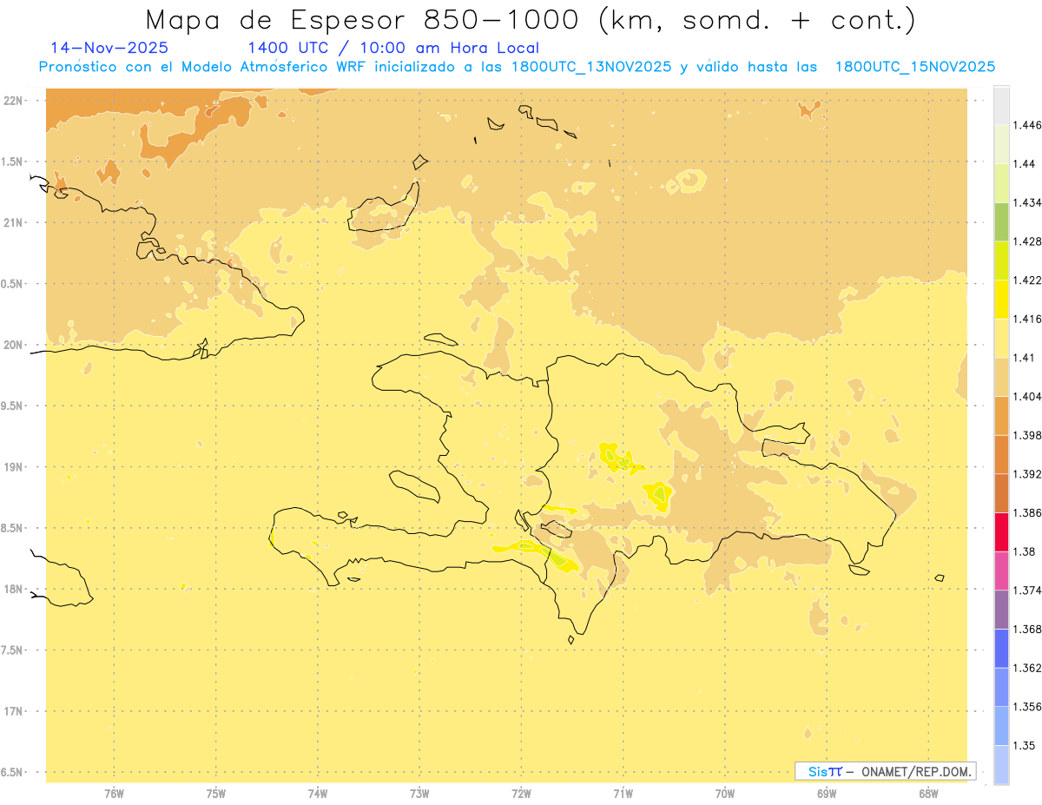
Task: Click the '1800UTC_13NOV2025' initialization timestamp
Action: point(591,67)
